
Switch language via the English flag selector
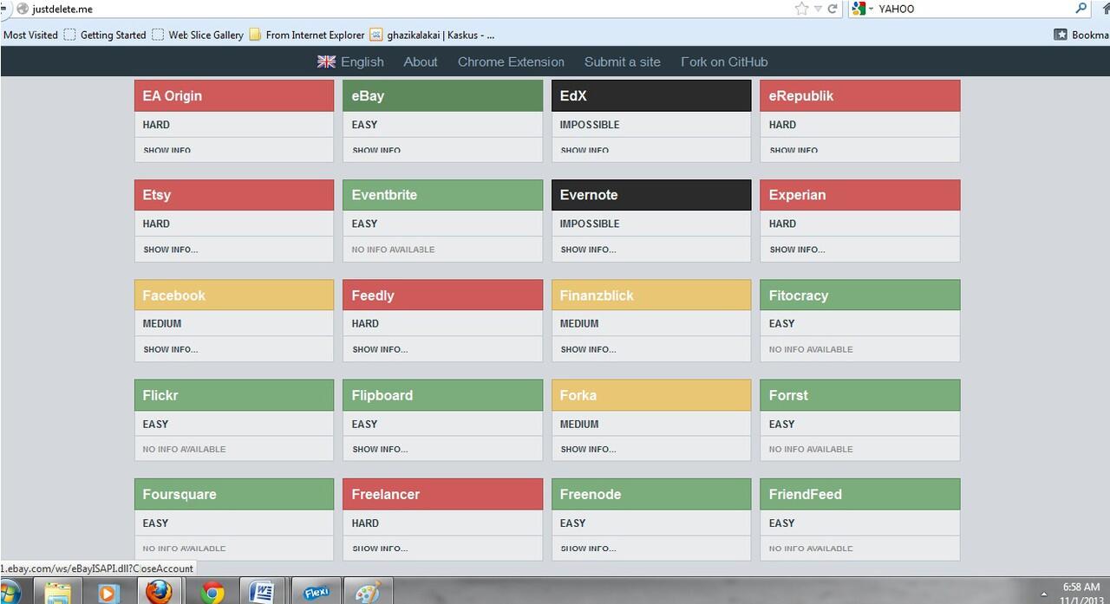350,62
